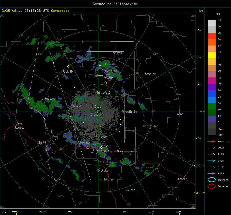Click the yellow diamond marker below RedDeer

click(105, 83)
